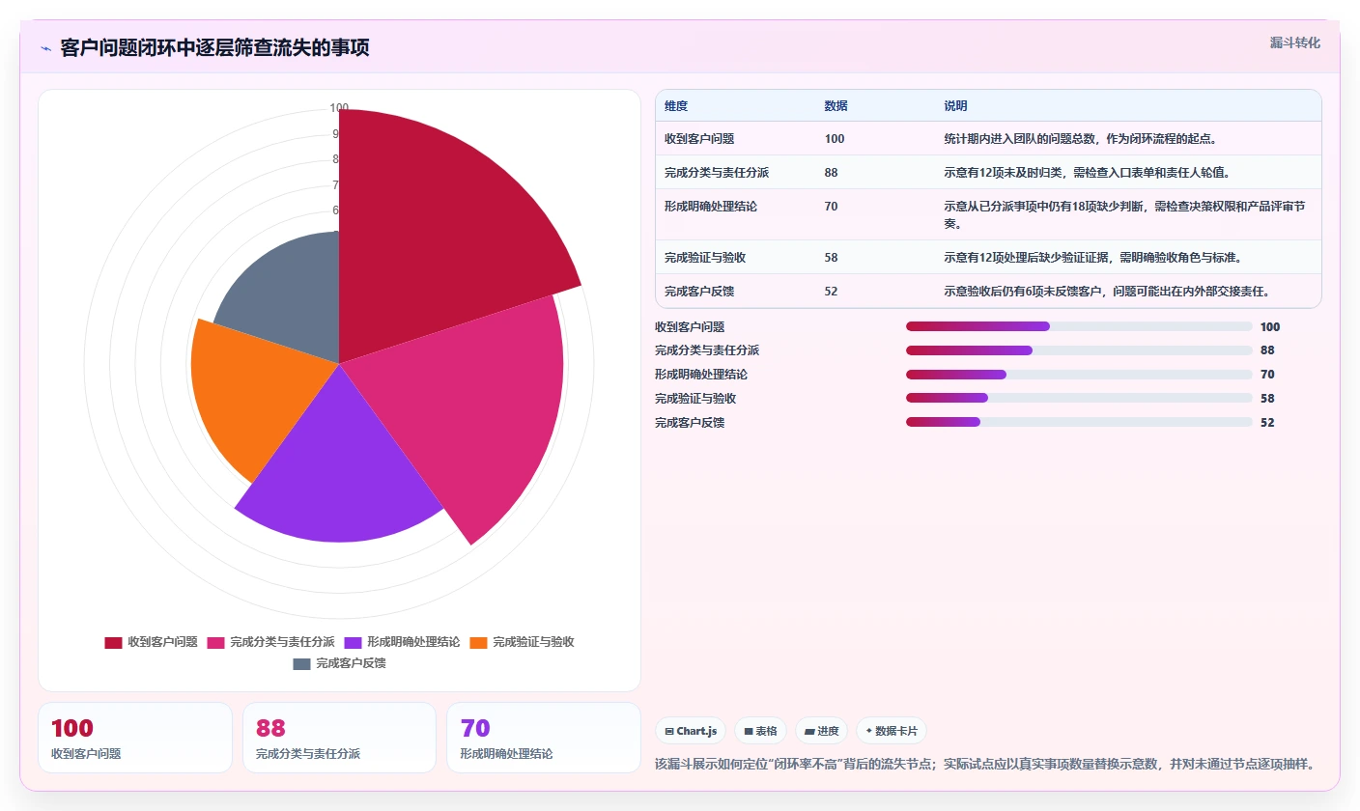
Task: Click the Chart.js tag button
Action: coord(691,731)
